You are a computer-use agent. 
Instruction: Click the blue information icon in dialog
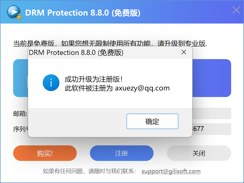(51, 83)
